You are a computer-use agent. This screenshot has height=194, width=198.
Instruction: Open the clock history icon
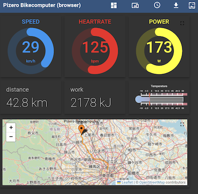tap(157, 5)
